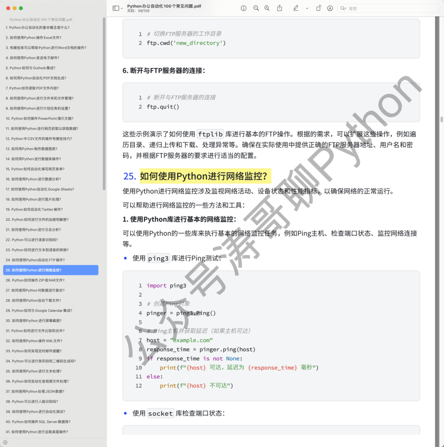Open item 15 自动化填写网页表单
Image resolution: width=444 pixels, height=447 pixels.
point(35,169)
